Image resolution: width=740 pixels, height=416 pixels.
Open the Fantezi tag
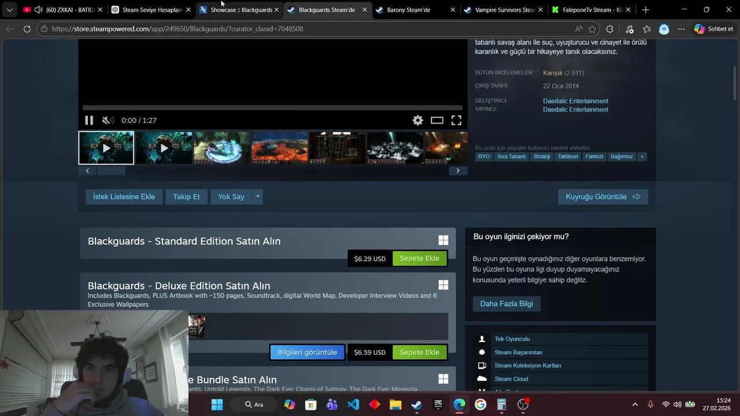click(x=594, y=157)
